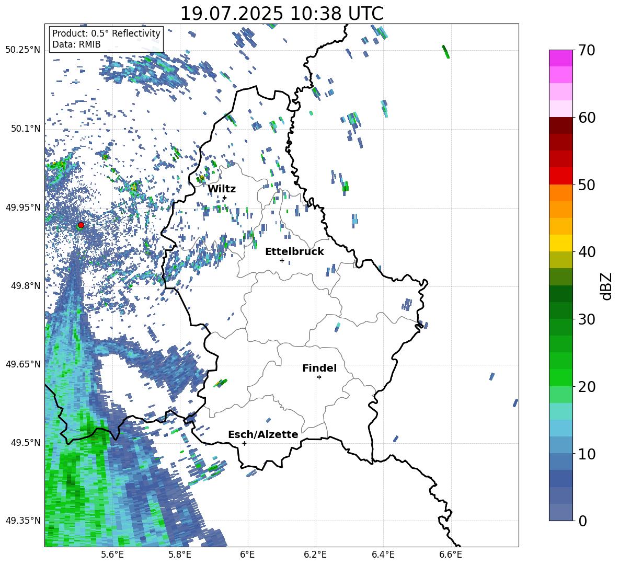Click the 50 colorbar tick label
This screenshot has width=619, height=565.
coord(587,185)
